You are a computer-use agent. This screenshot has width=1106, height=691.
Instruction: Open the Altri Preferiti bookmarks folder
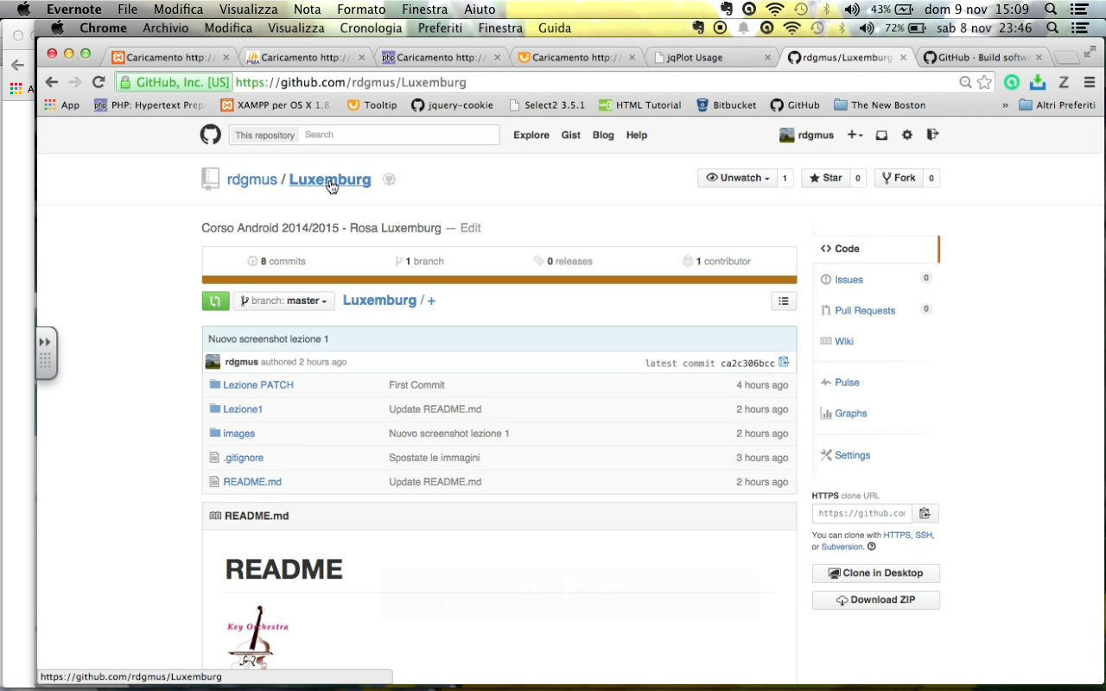[1058, 105]
